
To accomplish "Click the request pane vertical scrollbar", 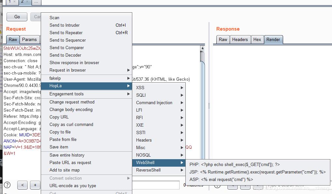I will 202,110.
